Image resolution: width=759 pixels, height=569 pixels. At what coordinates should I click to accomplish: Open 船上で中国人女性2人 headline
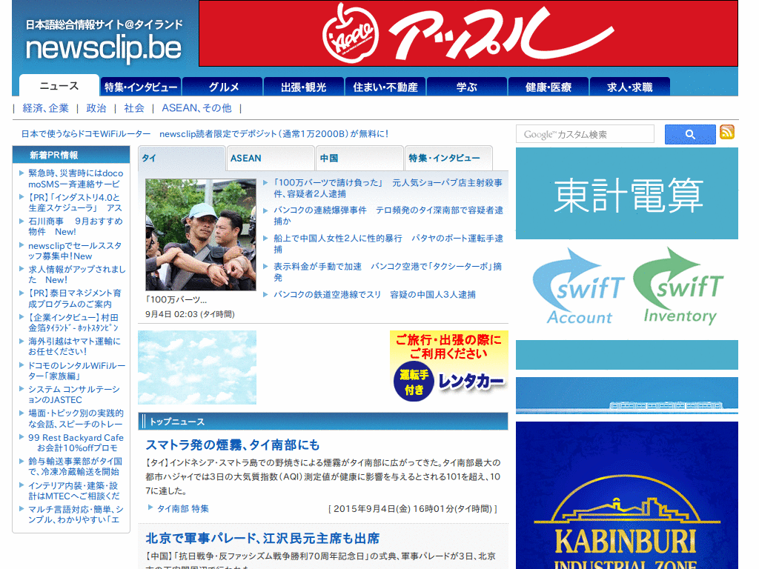point(388,244)
